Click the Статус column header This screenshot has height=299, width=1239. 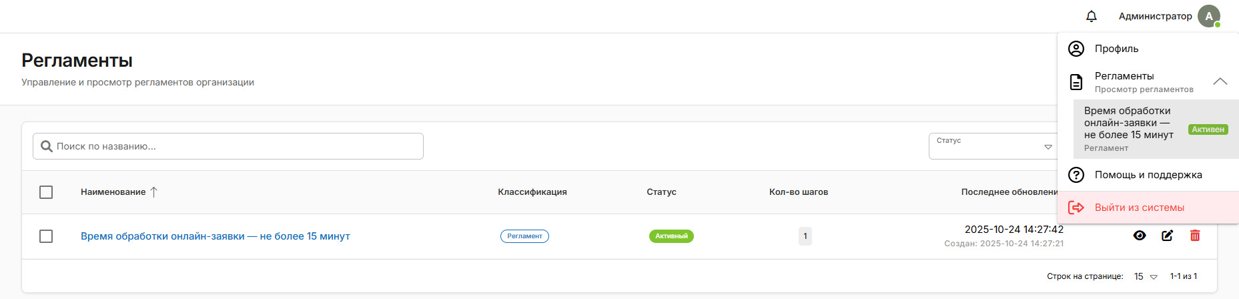pyautogui.click(x=661, y=192)
